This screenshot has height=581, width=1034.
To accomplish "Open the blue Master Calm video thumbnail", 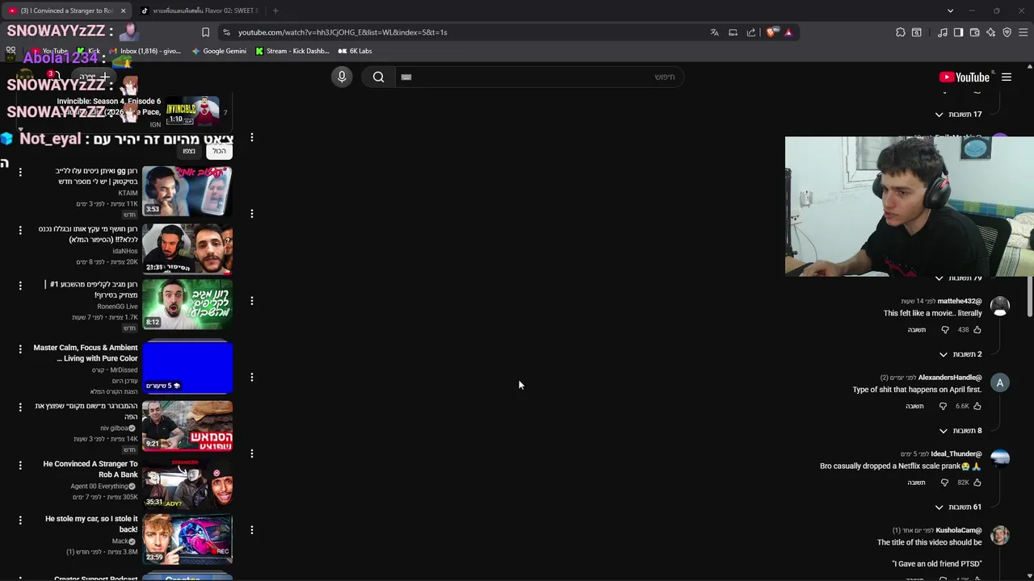I will [187, 367].
